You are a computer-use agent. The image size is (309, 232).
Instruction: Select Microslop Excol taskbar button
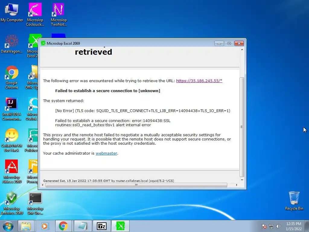pyautogui.click(x=120, y=226)
